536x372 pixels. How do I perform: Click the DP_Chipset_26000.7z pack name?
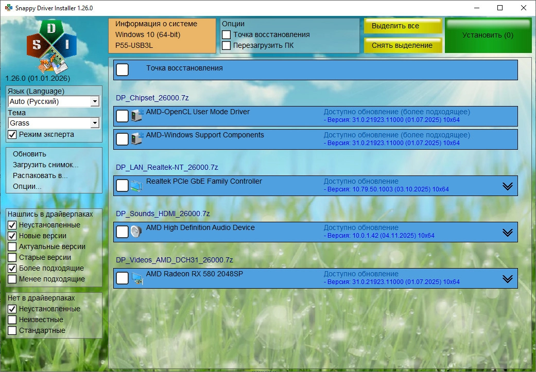point(152,98)
